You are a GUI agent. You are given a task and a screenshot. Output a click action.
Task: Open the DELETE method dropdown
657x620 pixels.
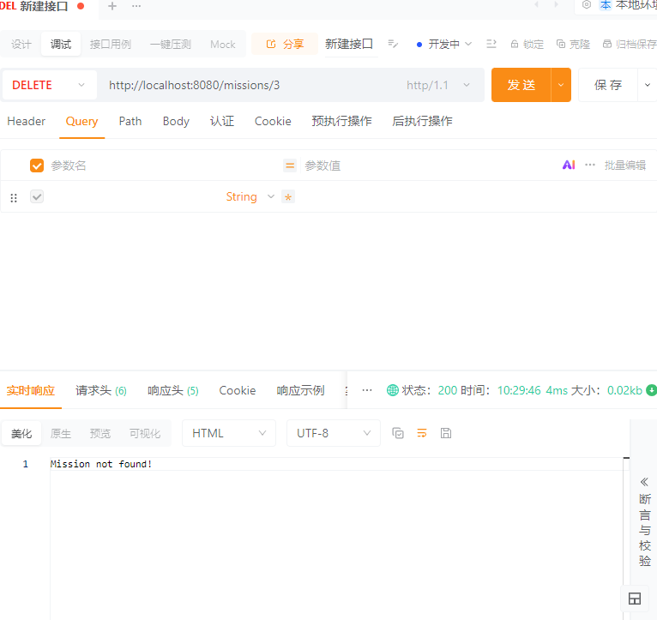coord(49,85)
